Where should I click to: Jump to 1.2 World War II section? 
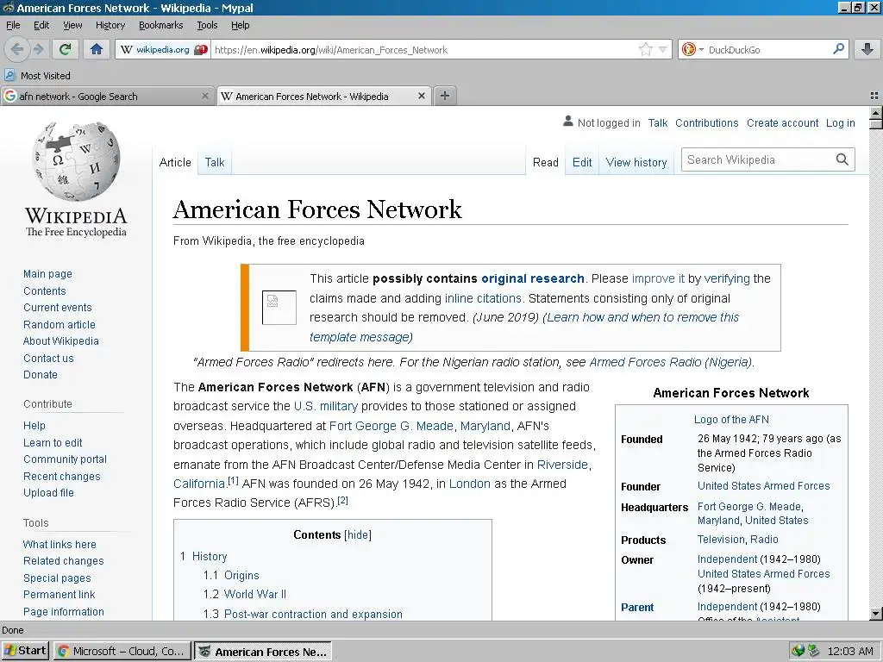pos(244,594)
